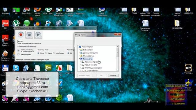196x110 pixels.
Task: Open the ICB desktop shortcut
Action: coord(16,11)
